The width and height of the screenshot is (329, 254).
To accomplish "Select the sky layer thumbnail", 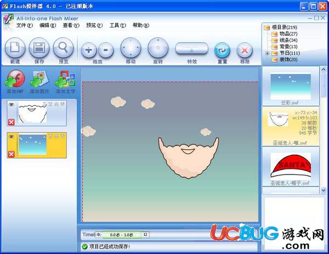I will click(x=32, y=145).
